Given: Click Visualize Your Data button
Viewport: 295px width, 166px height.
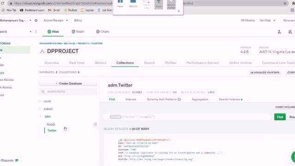Looking at the screenshot, I should click(x=265, y=72).
